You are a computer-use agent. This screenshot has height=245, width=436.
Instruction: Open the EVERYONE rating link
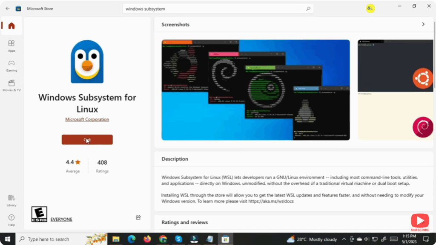click(61, 219)
